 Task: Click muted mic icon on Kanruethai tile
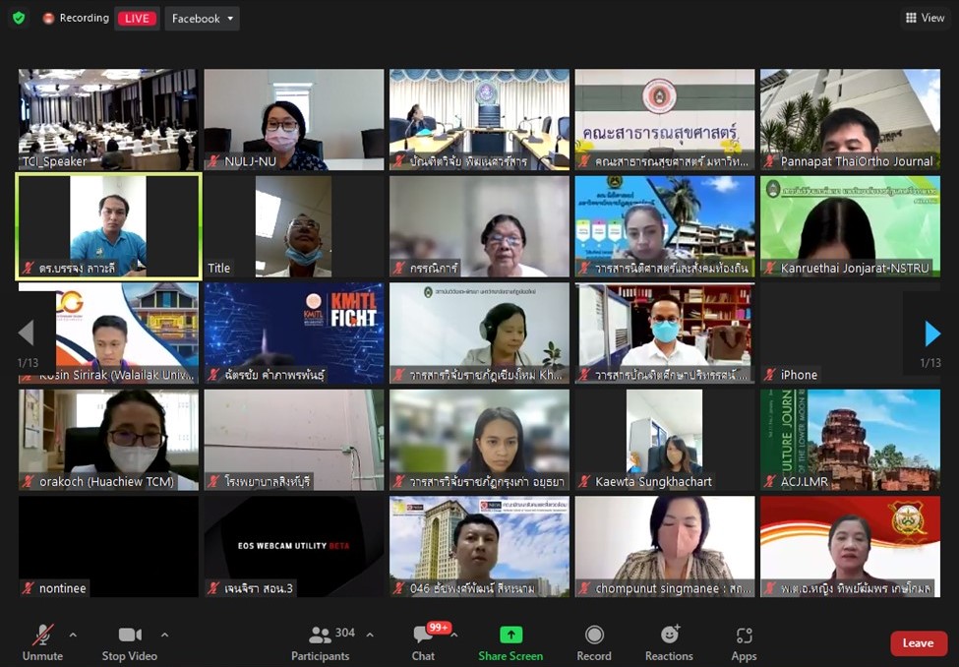pyautogui.click(x=770, y=268)
